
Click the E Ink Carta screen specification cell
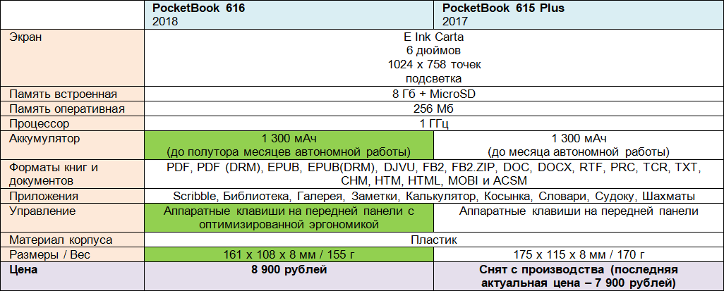click(434, 58)
